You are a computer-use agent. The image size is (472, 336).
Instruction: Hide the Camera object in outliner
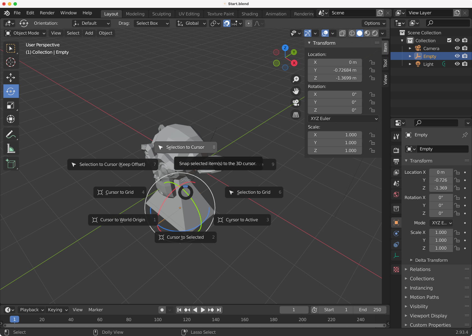457,48
